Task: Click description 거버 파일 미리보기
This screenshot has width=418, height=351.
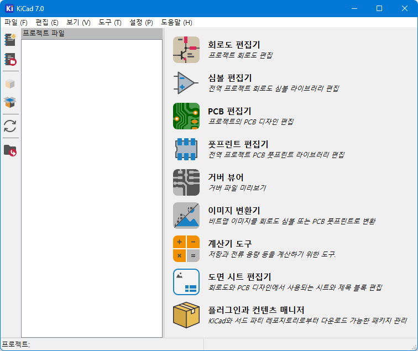Action: (x=237, y=188)
